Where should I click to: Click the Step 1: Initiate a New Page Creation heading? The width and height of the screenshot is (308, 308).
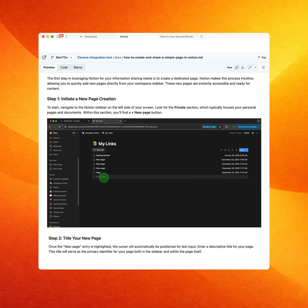81,99
